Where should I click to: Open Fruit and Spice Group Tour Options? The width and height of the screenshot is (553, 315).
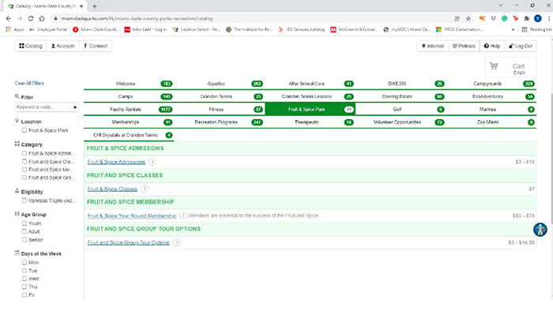pos(128,243)
